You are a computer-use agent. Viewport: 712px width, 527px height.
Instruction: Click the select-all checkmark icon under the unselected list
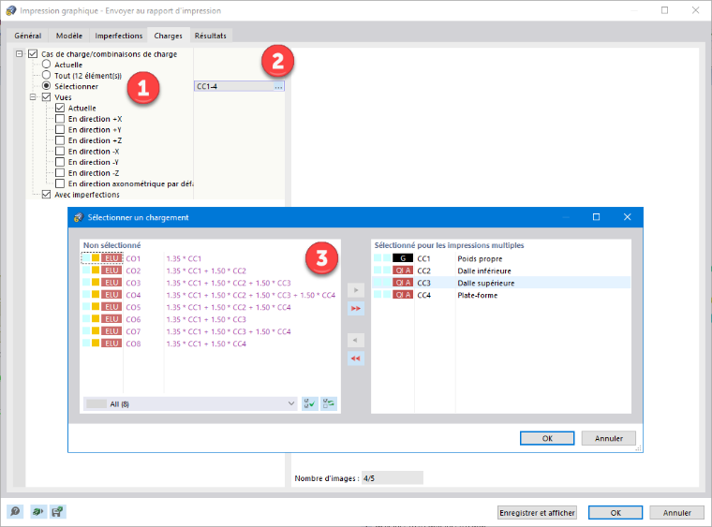(x=310, y=403)
